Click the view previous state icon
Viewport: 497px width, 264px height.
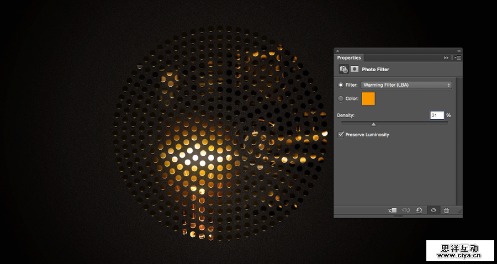tap(406, 210)
